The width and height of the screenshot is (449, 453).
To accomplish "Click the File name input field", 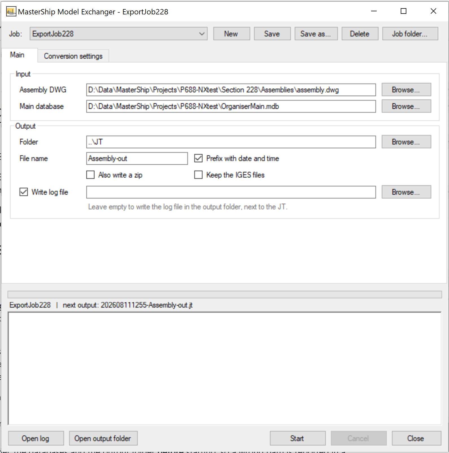I will pos(137,159).
